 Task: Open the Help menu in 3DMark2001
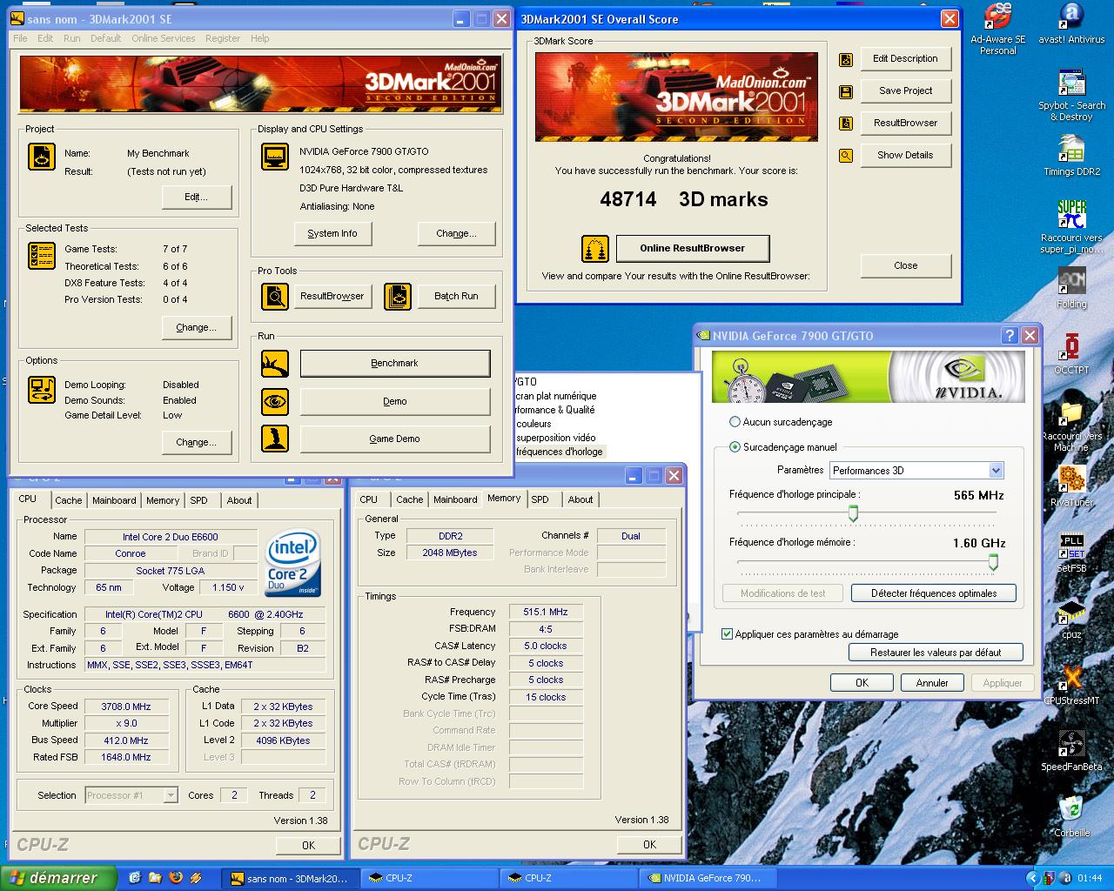pyautogui.click(x=259, y=38)
